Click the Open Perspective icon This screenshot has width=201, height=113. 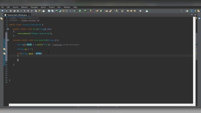pyautogui.click(x=187, y=11)
